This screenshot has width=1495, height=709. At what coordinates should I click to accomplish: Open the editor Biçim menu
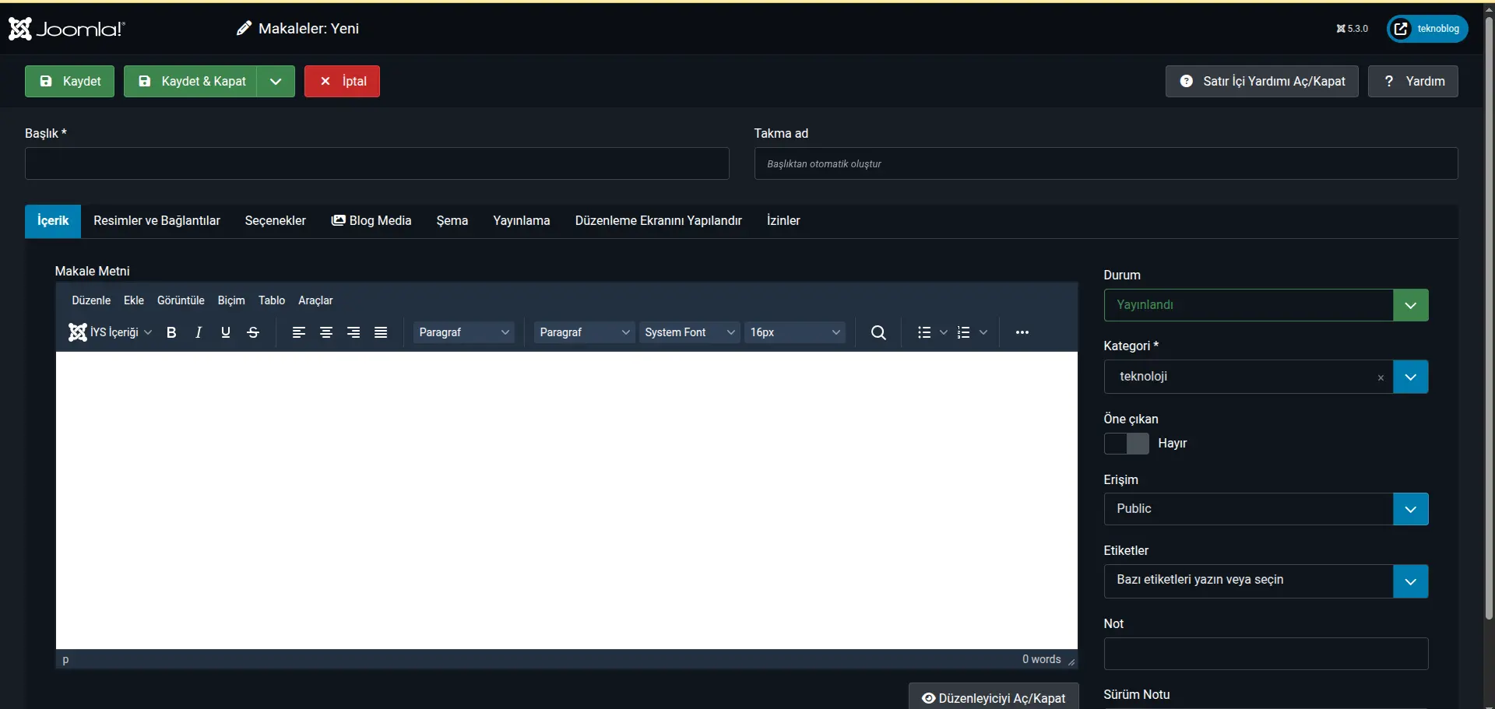[x=231, y=300]
